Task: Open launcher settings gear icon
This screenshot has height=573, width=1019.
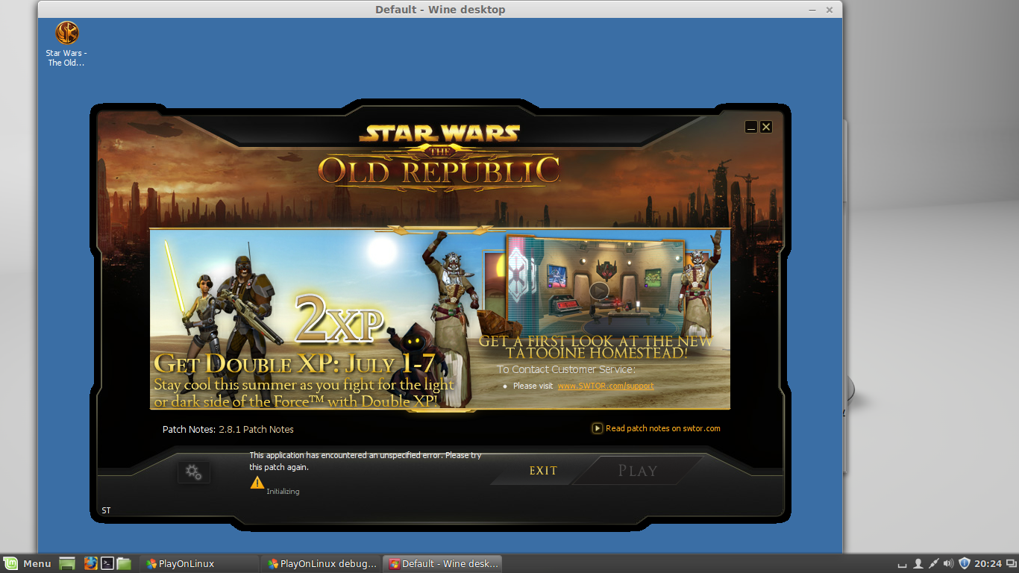Action: [x=194, y=472]
